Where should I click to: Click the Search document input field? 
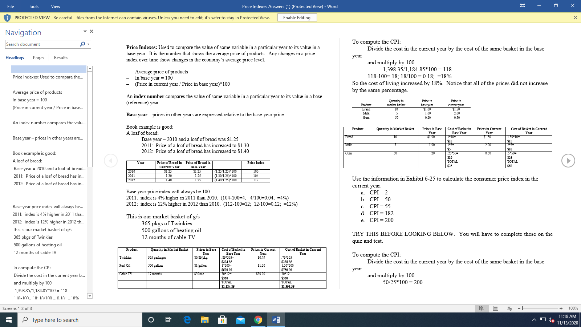click(40, 44)
